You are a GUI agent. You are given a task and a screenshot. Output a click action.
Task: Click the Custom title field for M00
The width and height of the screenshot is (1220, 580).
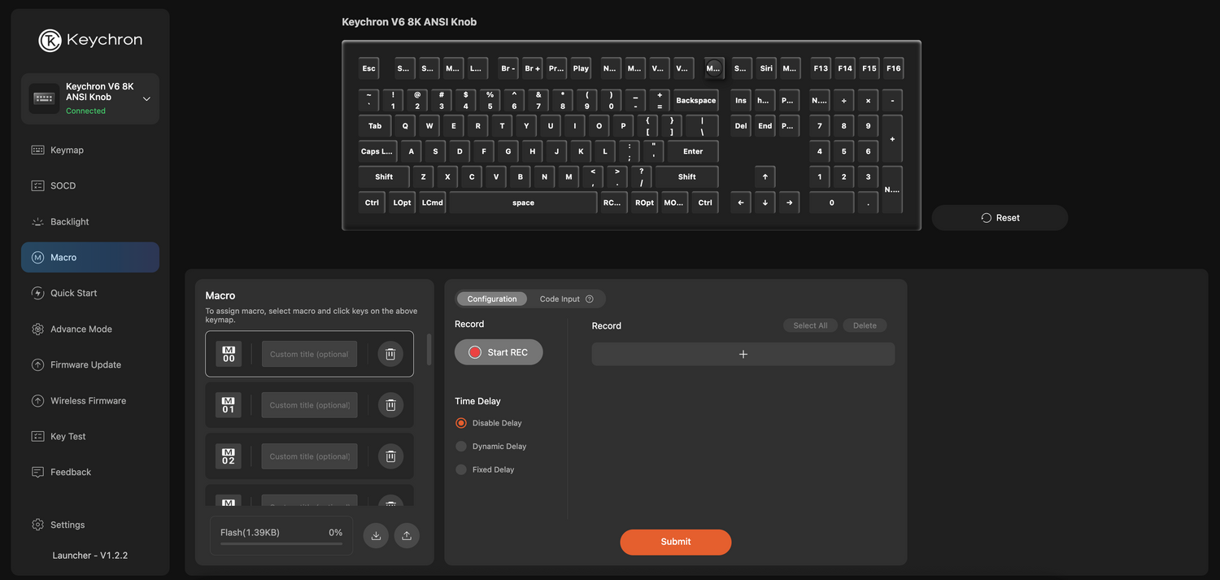click(x=309, y=354)
